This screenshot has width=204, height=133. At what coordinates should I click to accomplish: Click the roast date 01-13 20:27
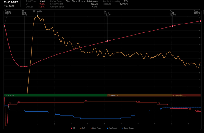(x=10, y=2)
